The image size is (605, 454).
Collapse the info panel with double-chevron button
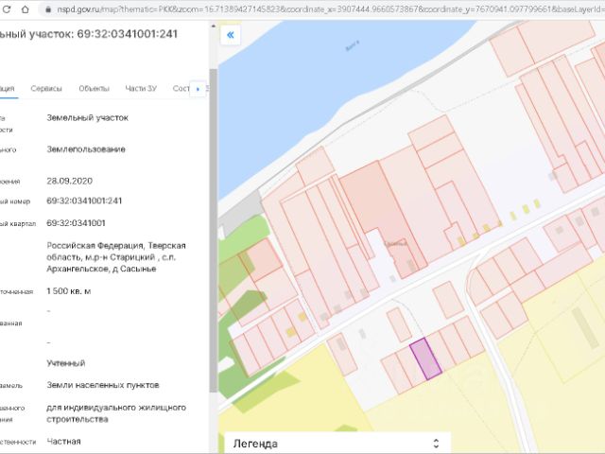coord(231,35)
